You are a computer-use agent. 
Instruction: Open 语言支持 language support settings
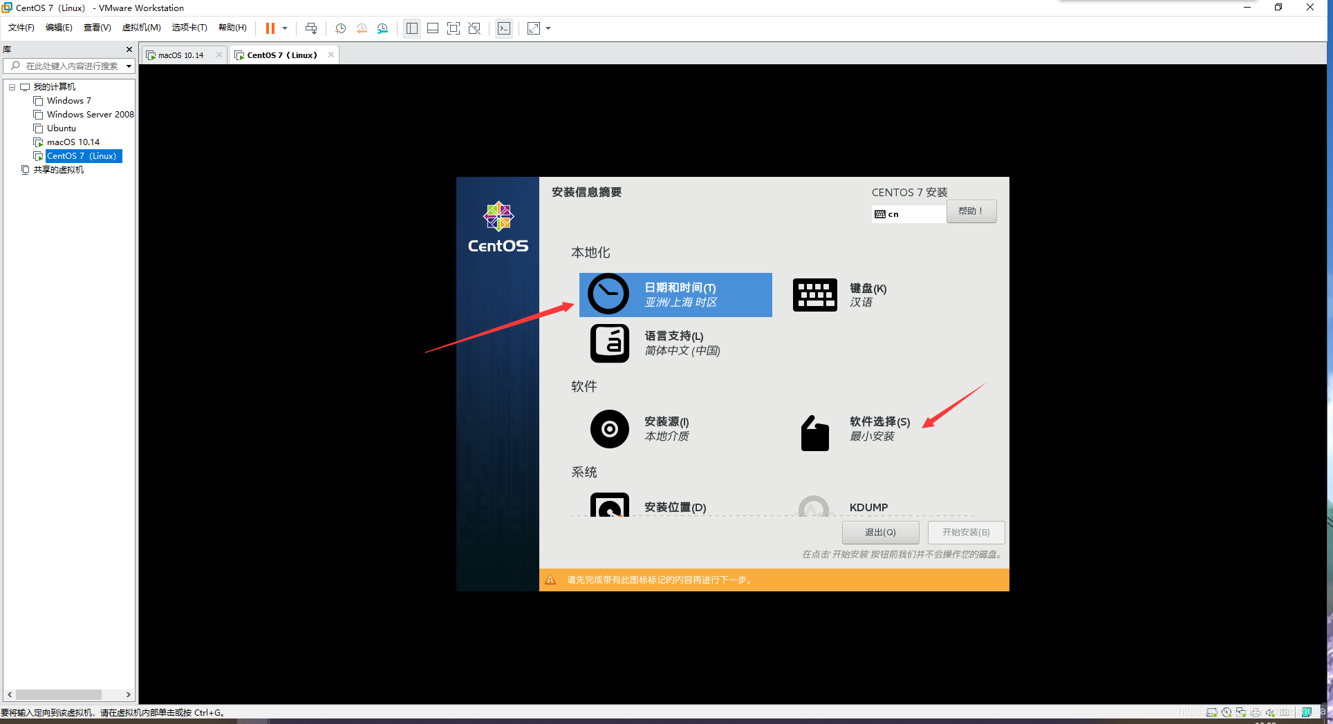click(x=655, y=343)
